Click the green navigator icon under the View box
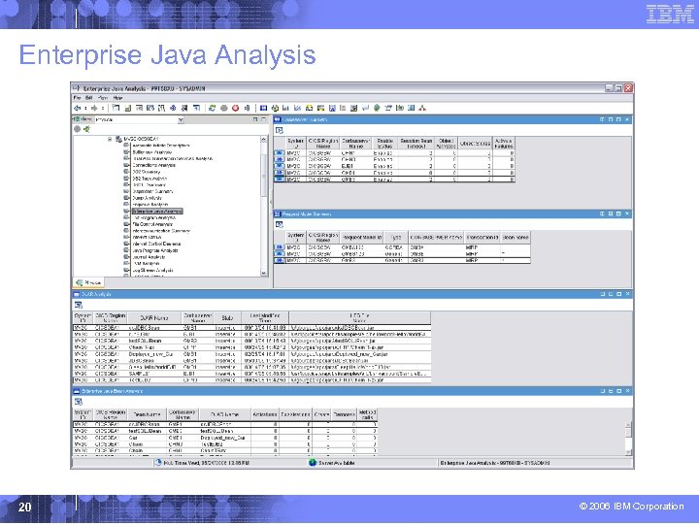The height and width of the screenshot is (524, 699). (x=86, y=129)
